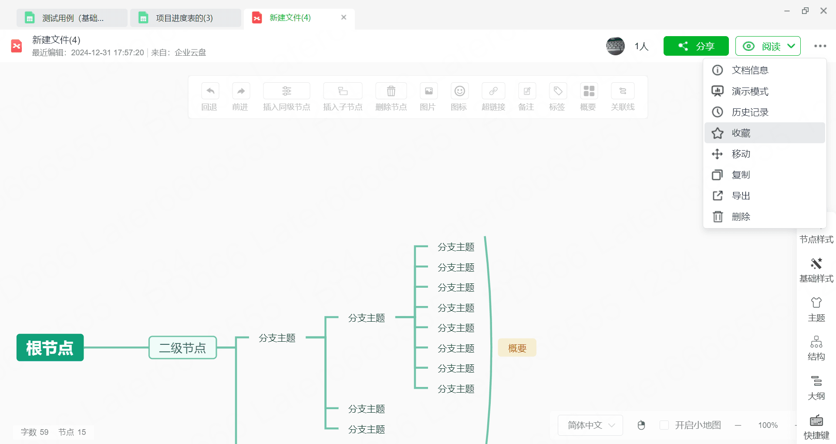Image resolution: width=836 pixels, height=444 pixels.
Task: Switch to the 测试用例 tab
Action: pyautogui.click(x=72, y=18)
